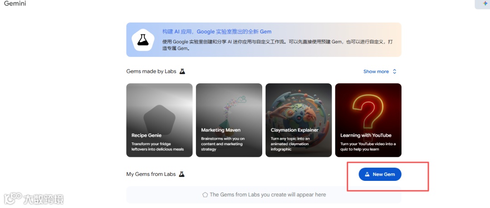Click the banner description text about Google 实验室
This screenshot has height=208, width=490.
pos(277,45)
